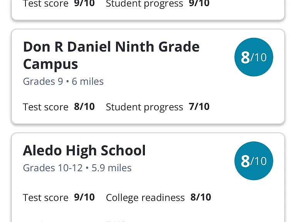Click Test score label in Aledo card
Viewport: 296px width, 222px height.
coord(45,198)
